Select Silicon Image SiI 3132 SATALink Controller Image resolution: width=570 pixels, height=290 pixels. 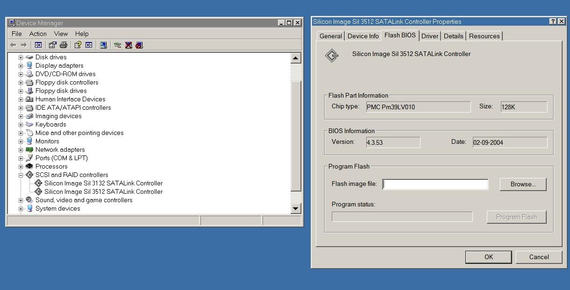pyautogui.click(x=103, y=183)
